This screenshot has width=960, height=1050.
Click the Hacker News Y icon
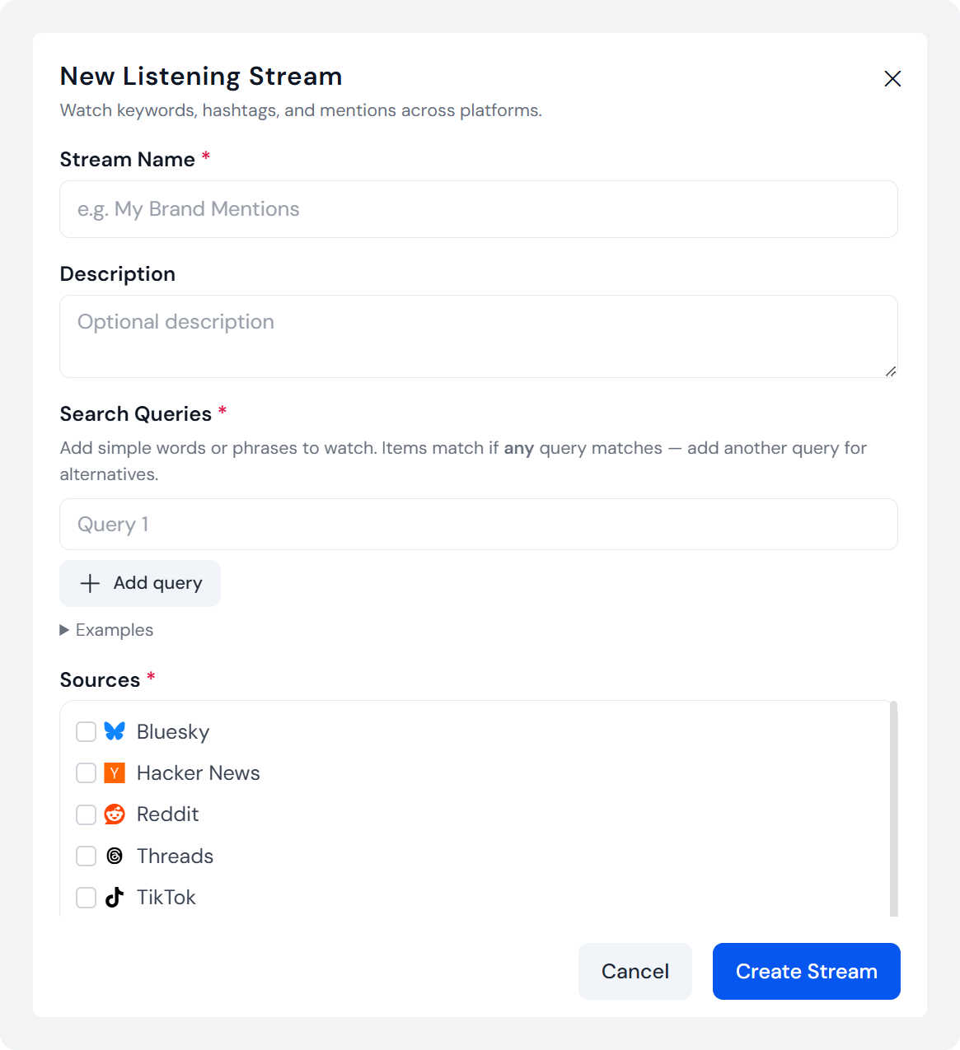(115, 772)
